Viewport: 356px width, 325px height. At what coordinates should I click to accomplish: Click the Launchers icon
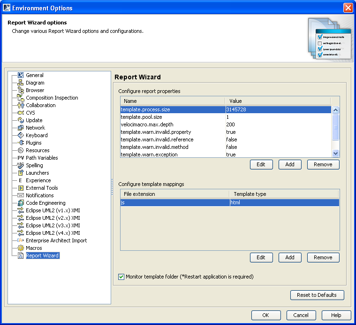(21, 173)
